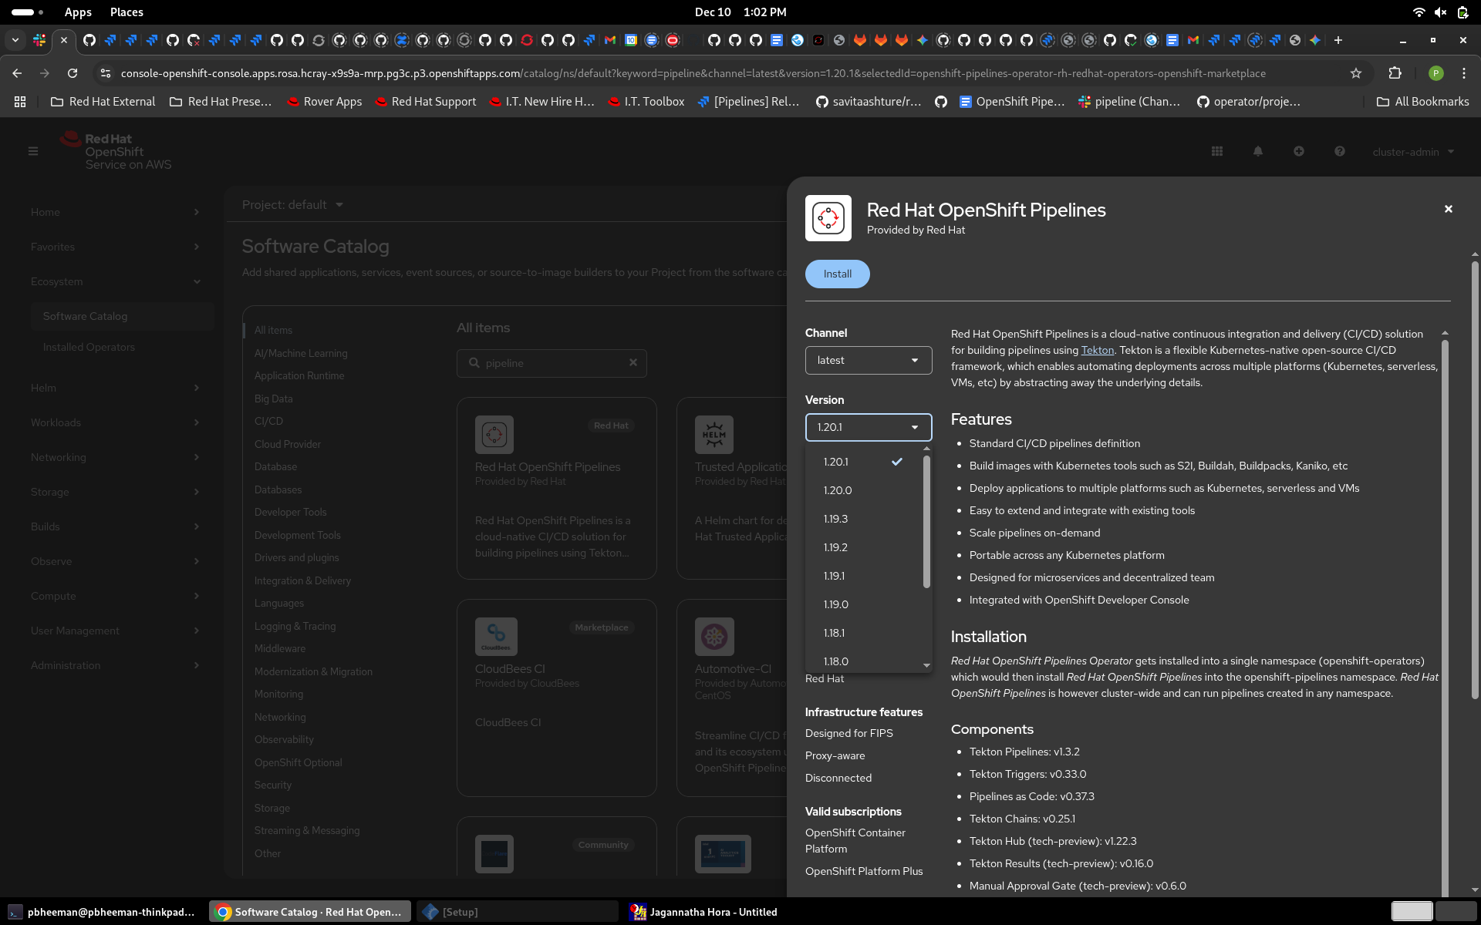The width and height of the screenshot is (1481, 925).
Task: Close the Red Hat OpenShift Pipelines side panel
Action: coord(1448,209)
